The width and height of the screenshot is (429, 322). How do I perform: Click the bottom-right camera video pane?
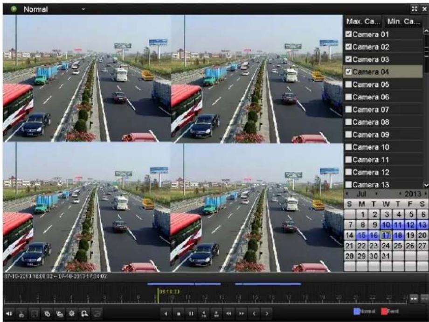point(257,207)
